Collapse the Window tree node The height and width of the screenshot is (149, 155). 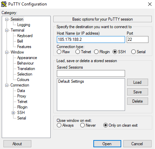(x=7, y=52)
